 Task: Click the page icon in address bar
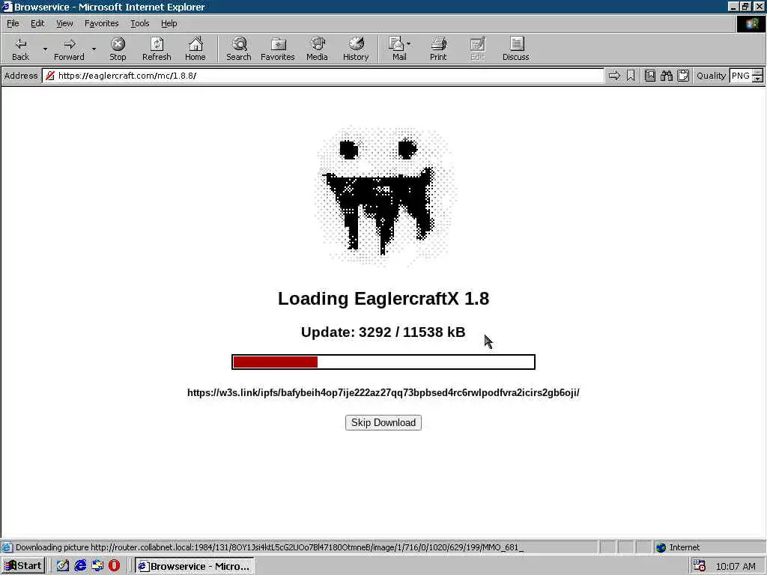coord(50,76)
